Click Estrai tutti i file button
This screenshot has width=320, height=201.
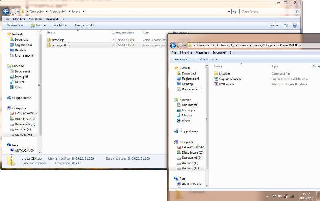208,59
